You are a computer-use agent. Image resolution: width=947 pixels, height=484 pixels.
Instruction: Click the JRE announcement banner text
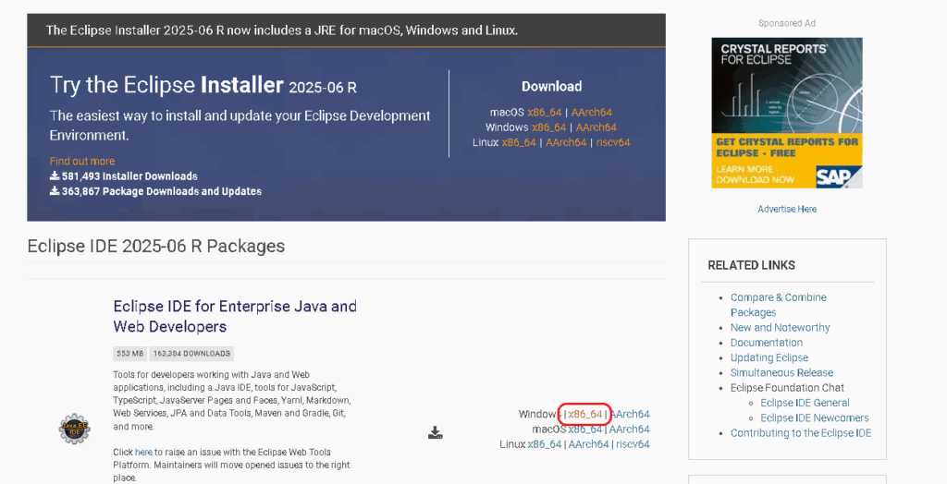282,30
